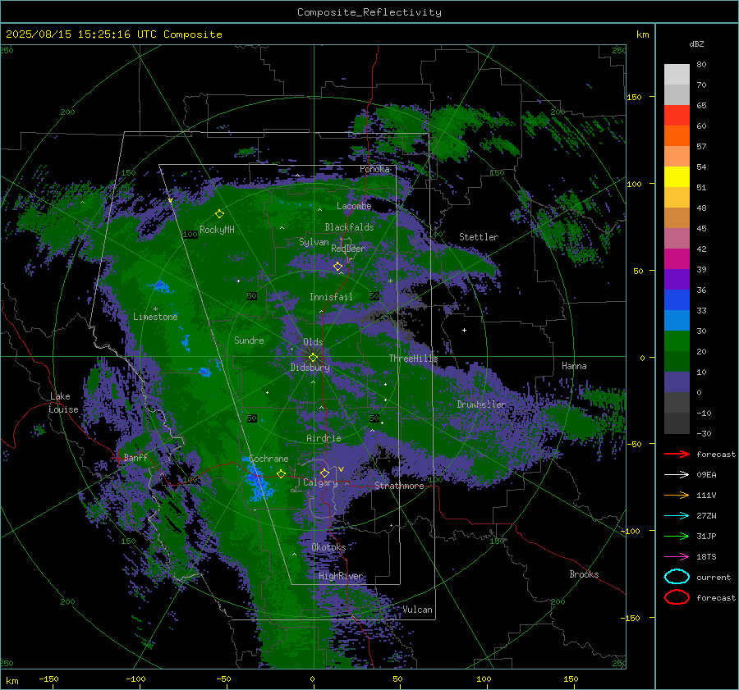Image resolution: width=739 pixels, height=690 pixels.
Task: Click the Lacombe city label
Action: pos(354,206)
